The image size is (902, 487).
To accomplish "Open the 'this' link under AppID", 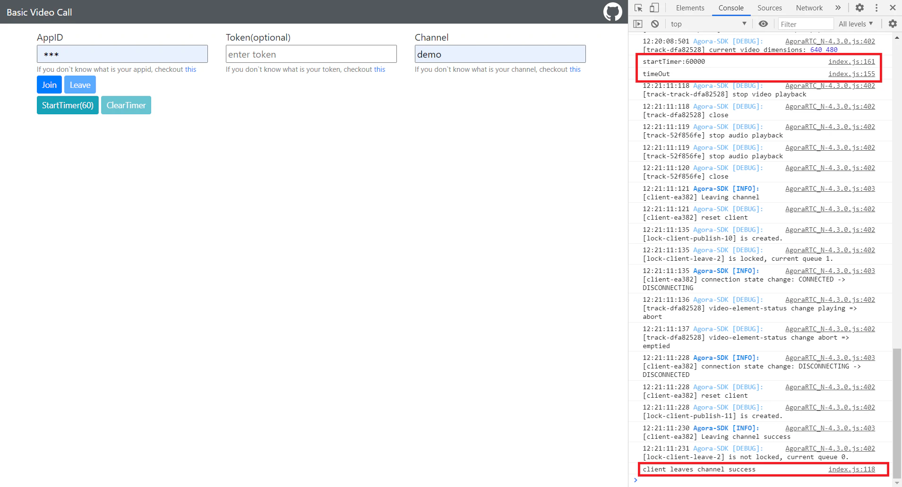I will (190, 69).
